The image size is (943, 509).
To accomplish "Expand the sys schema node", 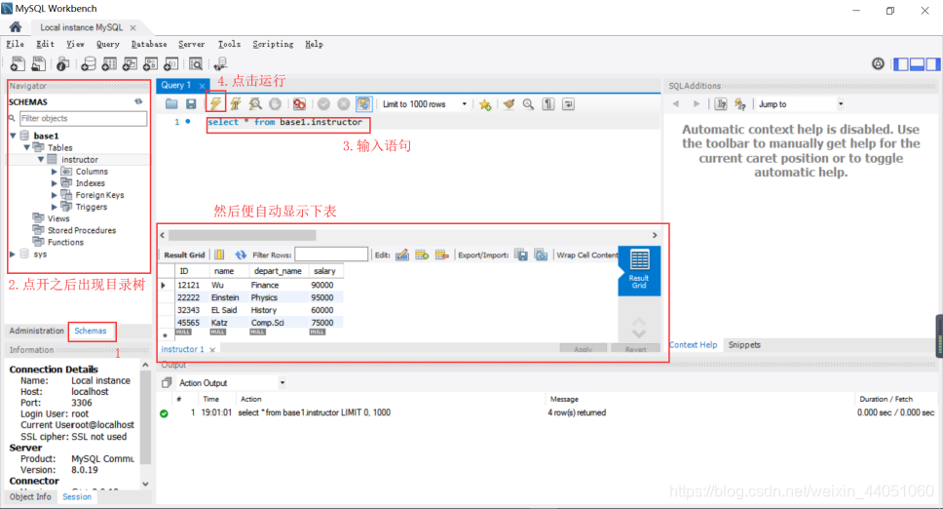I will (12, 254).
